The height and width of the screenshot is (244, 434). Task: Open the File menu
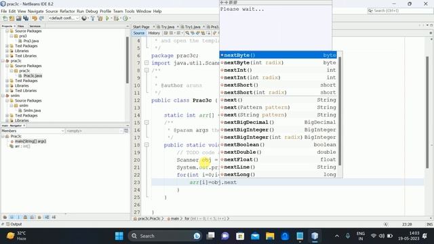[4, 12]
